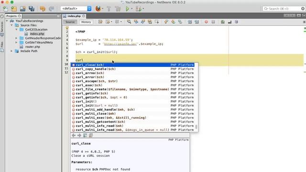Click the lightbulb hint icon in editor gutter
Image resolution: width=306 pixels, height=172 pixels.
pos(67,28)
